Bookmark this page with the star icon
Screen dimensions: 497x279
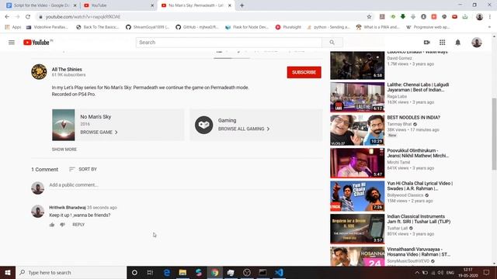click(x=369, y=17)
